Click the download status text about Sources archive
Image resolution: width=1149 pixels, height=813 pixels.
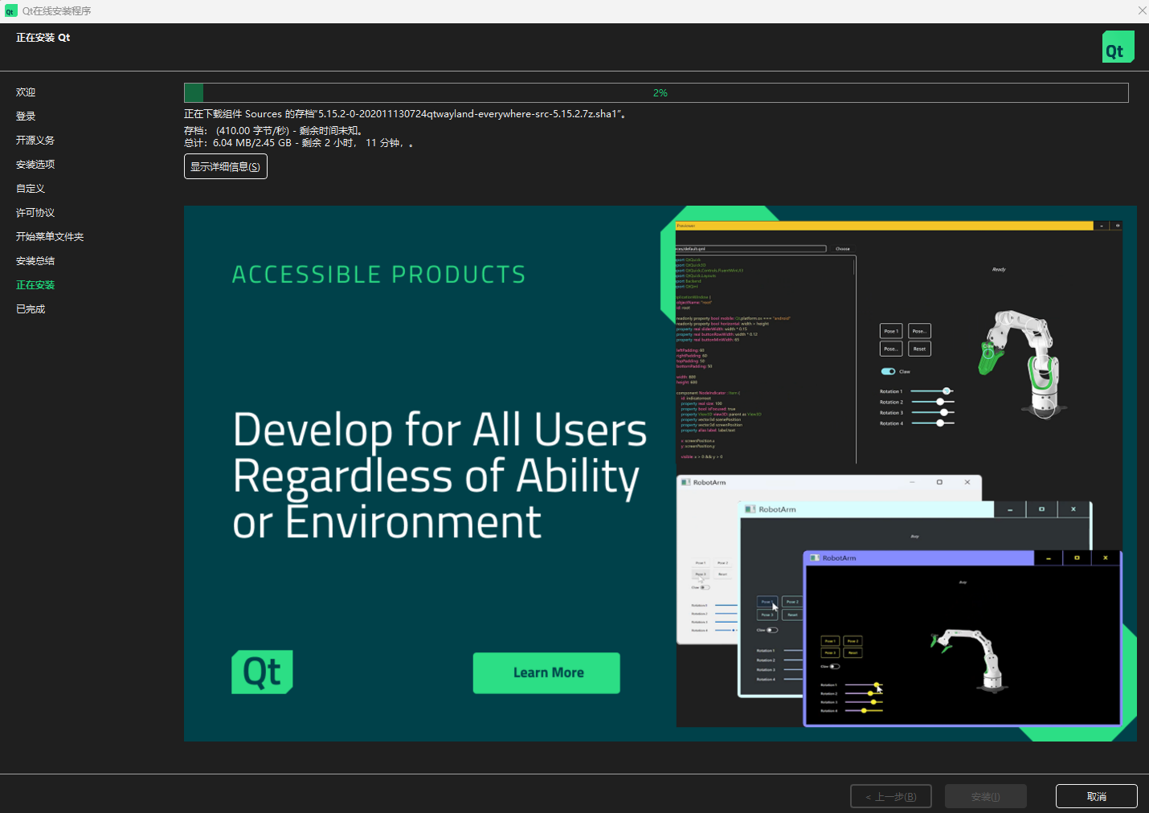click(x=405, y=114)
